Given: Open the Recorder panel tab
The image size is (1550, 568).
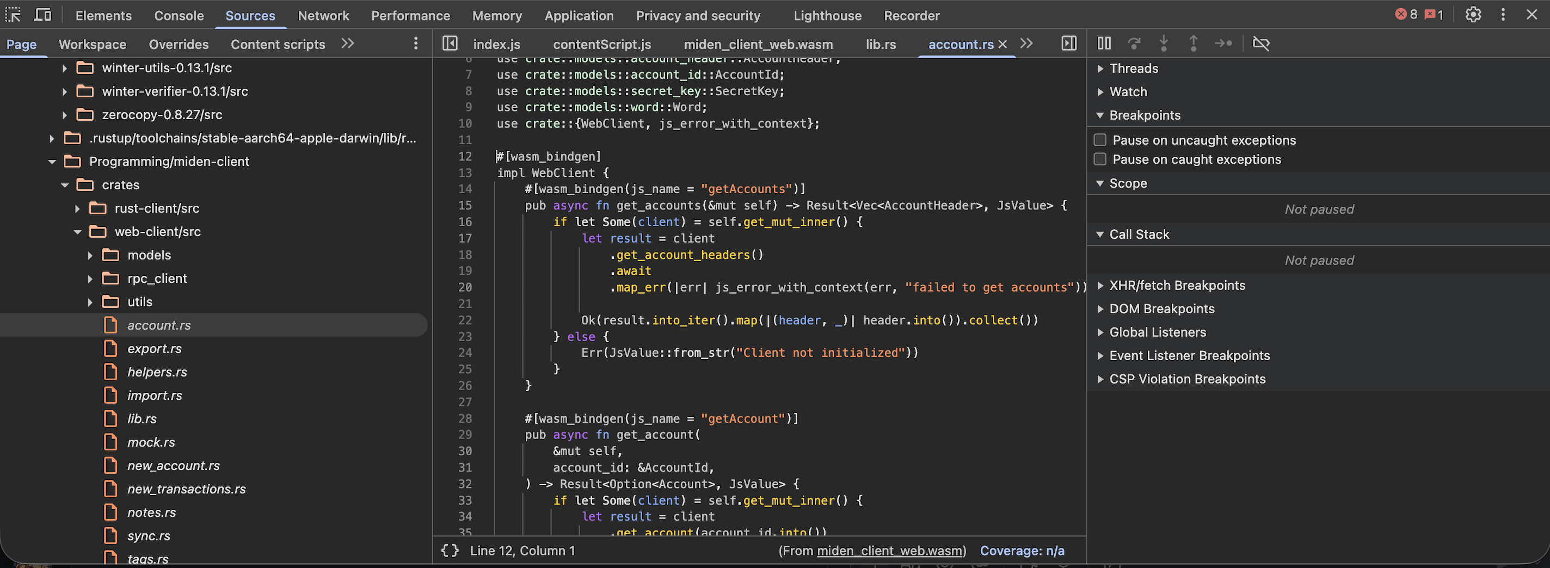Looking at the screenshot, I should [912, 16].
